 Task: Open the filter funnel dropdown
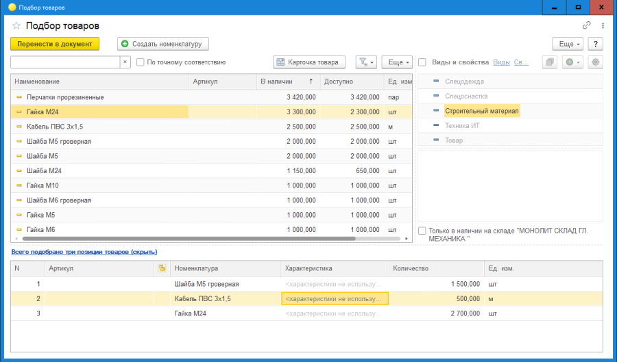366,62
